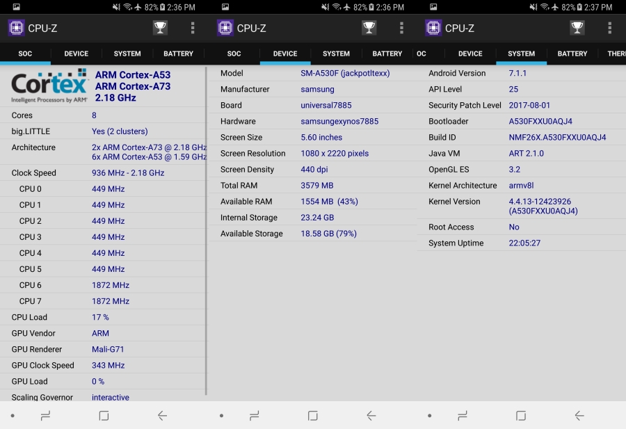626x429 pixels.
Task: Open the trophy icon on the SoC screen
Action: [x=160, y=28]
